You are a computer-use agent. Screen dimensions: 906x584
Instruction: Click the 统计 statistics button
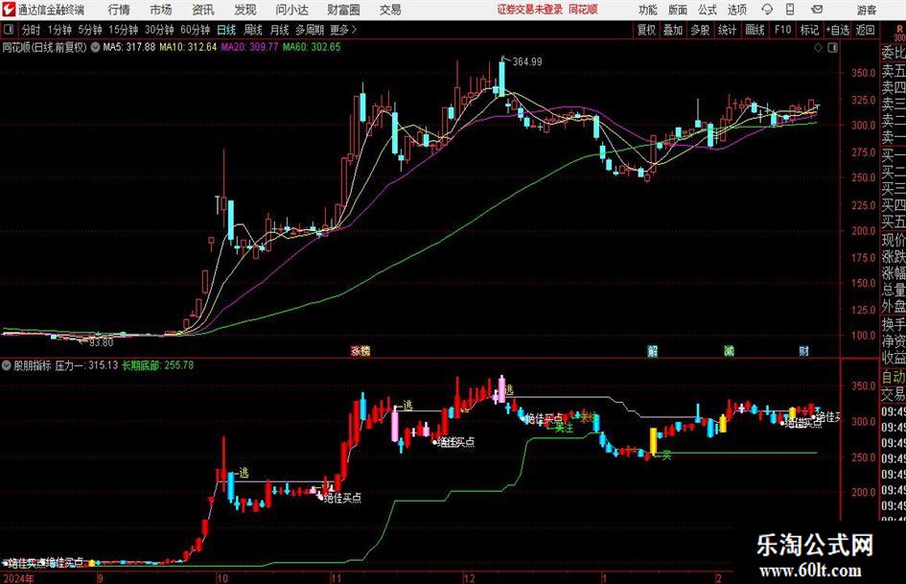pyautogui.click(x=727, y=30)
